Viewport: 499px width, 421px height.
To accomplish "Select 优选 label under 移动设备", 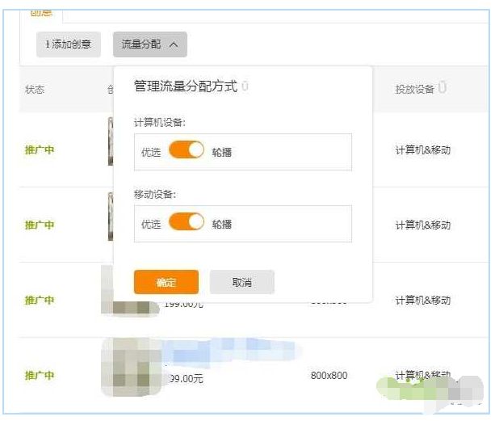I will pos(151,224).
